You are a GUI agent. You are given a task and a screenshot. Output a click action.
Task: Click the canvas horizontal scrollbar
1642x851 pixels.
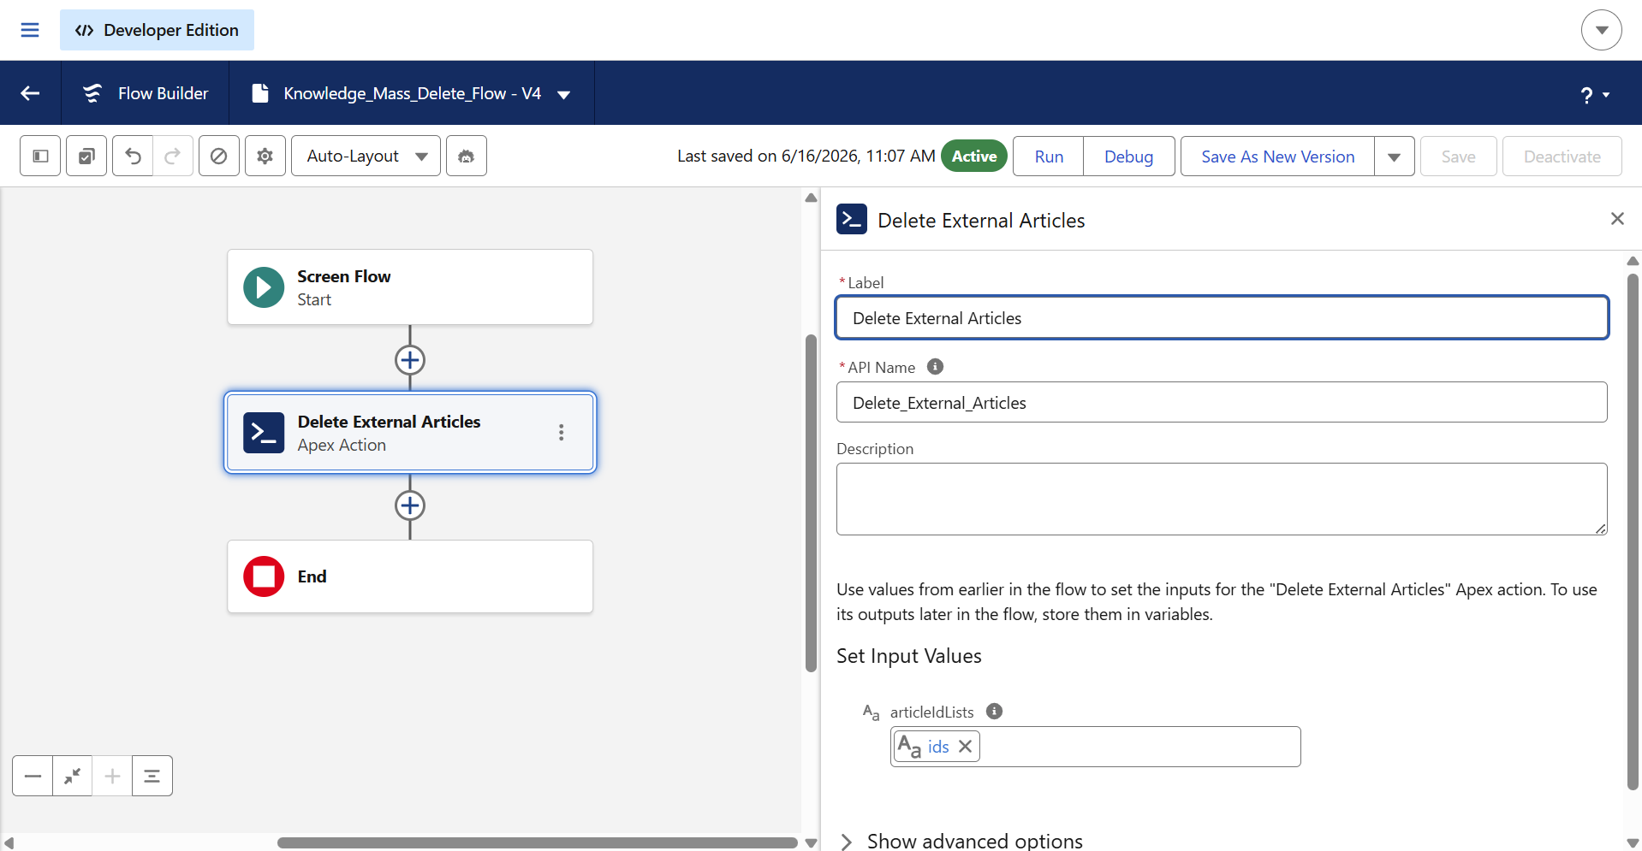pos(537,842)
